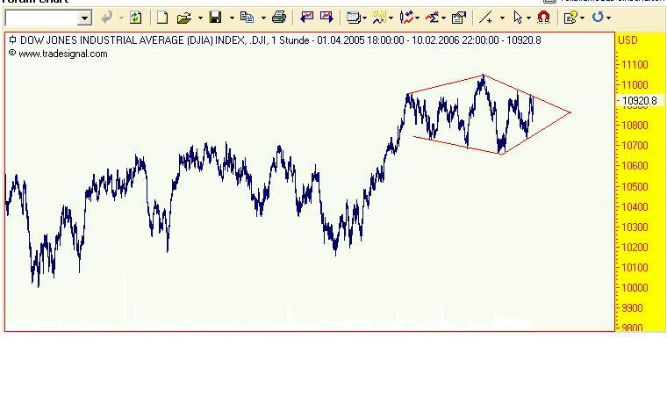Open the chart properties icon

[x=459, y=18]
